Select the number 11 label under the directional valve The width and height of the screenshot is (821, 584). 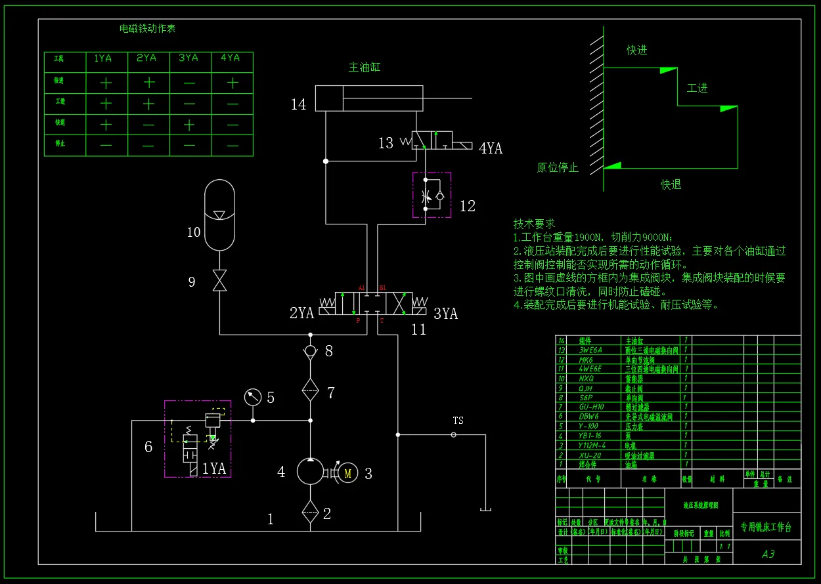pos(418,329)
